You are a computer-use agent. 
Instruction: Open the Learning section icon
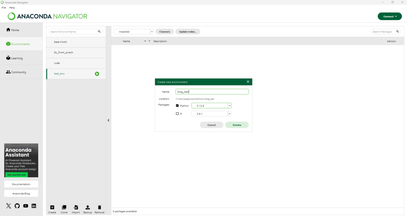pos(8,58)
